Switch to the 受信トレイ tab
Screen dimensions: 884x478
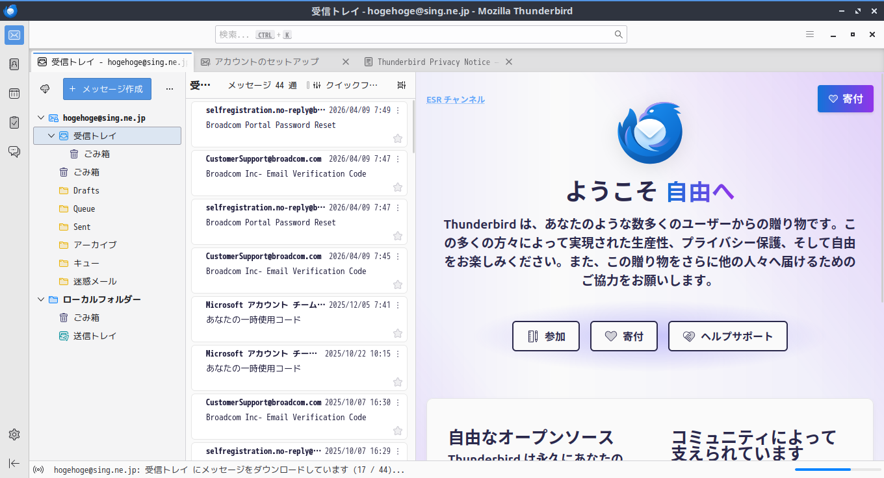[x=112, y=62]
